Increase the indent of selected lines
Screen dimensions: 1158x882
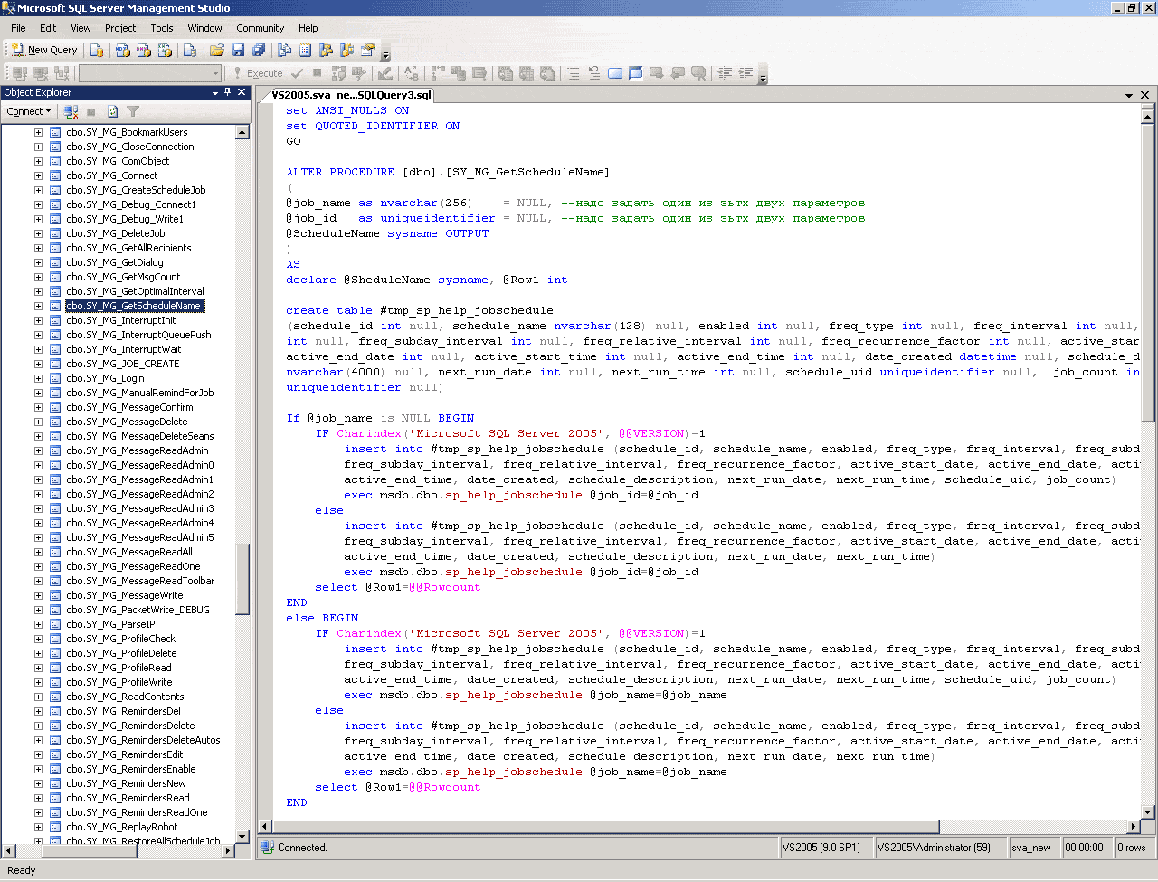[x=745, y=73]
